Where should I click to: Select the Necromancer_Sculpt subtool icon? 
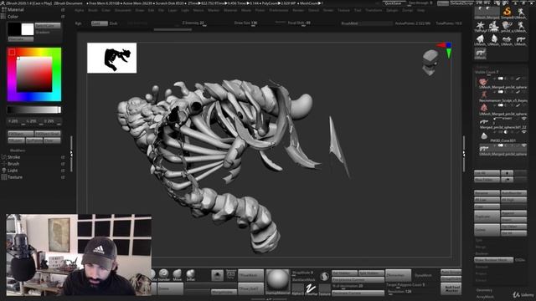coord(484,94)
